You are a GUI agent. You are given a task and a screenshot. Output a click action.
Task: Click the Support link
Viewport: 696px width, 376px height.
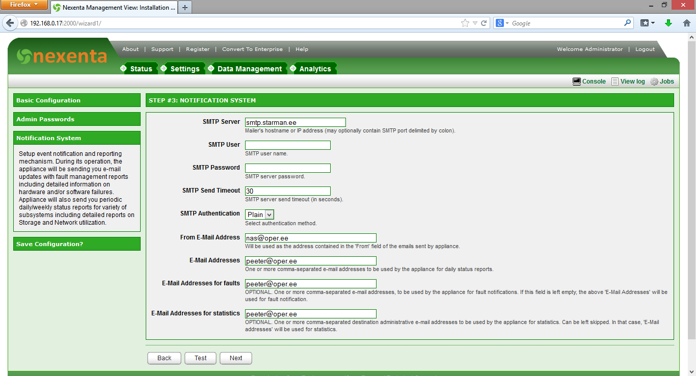click(x=163, y=49)
